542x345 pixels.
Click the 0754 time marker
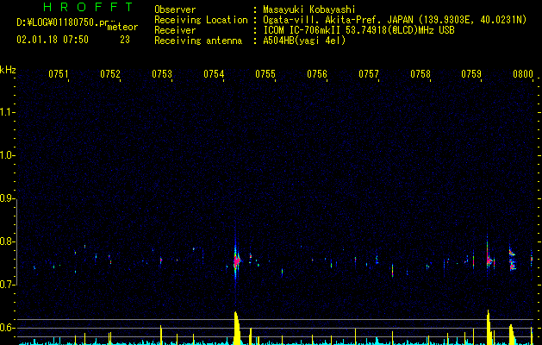[214, 74]
